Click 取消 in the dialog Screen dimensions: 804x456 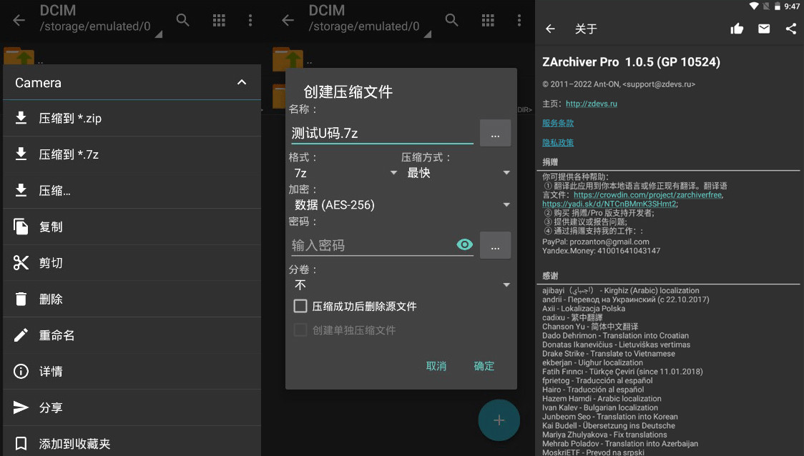(x=436, y=366)
